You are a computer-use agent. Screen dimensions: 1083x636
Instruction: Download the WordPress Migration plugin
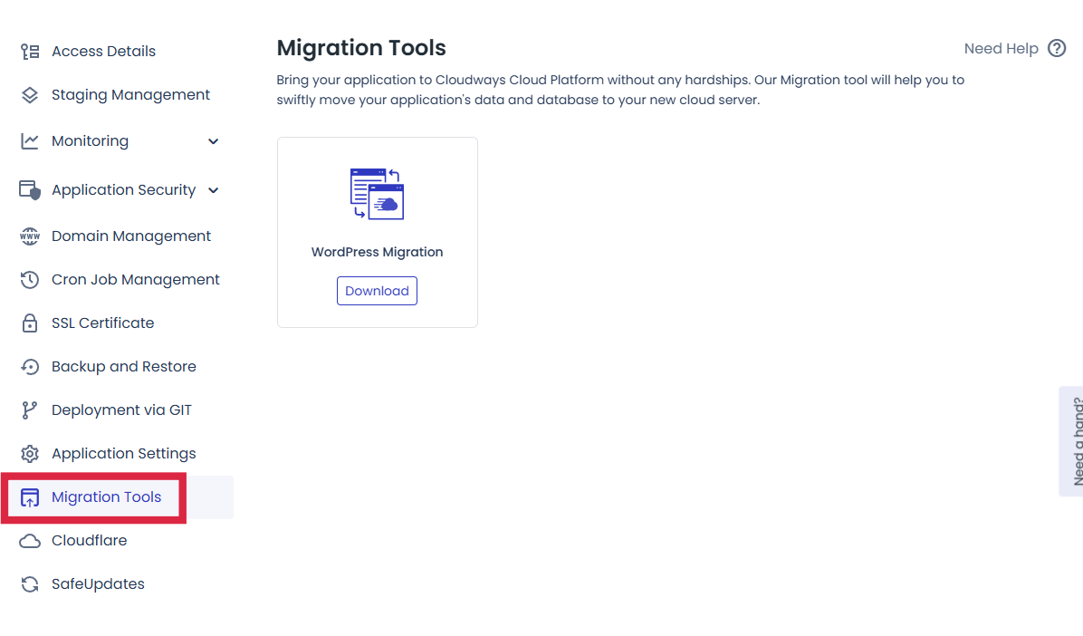click(377, 291)
